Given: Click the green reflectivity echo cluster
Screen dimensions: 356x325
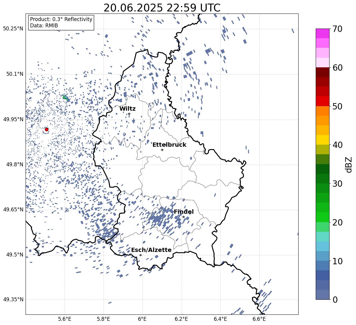Looking at the screenshot, I should coord(65,98).
